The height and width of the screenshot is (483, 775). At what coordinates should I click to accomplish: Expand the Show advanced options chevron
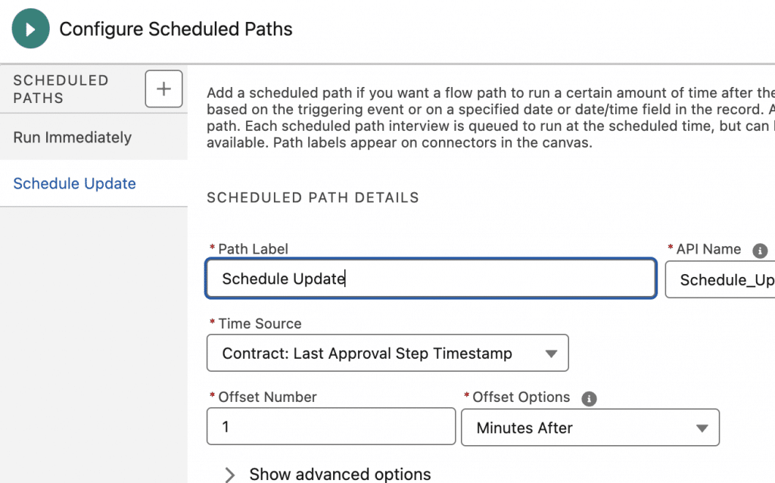(230, 475)
